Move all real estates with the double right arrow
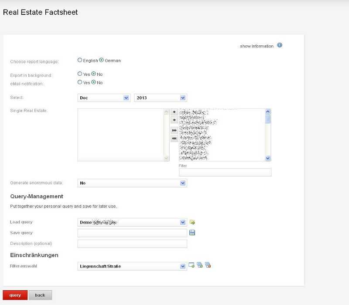This screenshot has width=349, height=305. [174, 130]
